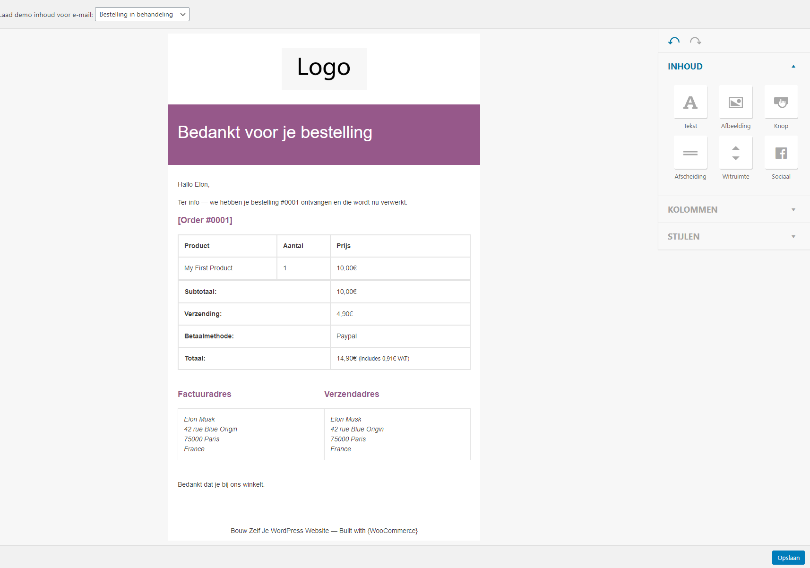The image size is (810, 568).
Task: Click the Logo placeholder image
Action: (x=324, y=69)
